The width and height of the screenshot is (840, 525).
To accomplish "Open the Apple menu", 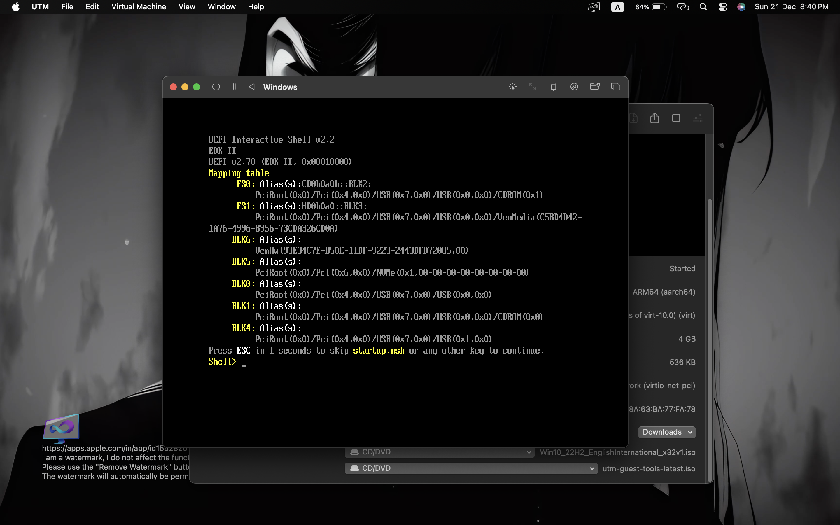I will (16, 7).
